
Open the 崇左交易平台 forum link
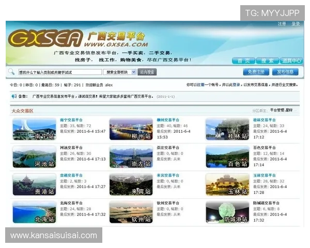pyautogui.click(x=168, y=148)
